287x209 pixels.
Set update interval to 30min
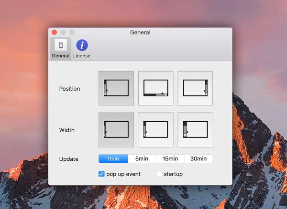[199, 158]
